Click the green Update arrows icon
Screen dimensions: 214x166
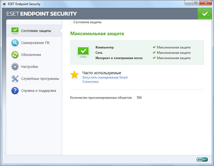click(x=15, y=55)
